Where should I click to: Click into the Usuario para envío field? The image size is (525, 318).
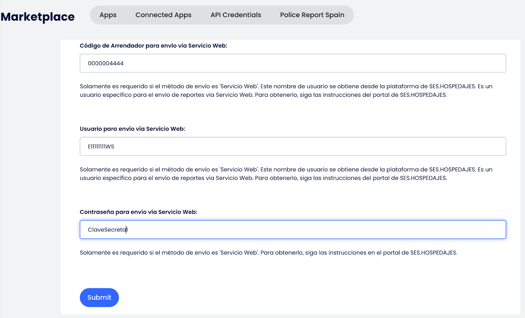pyautogui.click(x=292, y=146)
